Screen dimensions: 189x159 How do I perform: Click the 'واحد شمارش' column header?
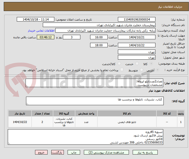click(86, 113)
